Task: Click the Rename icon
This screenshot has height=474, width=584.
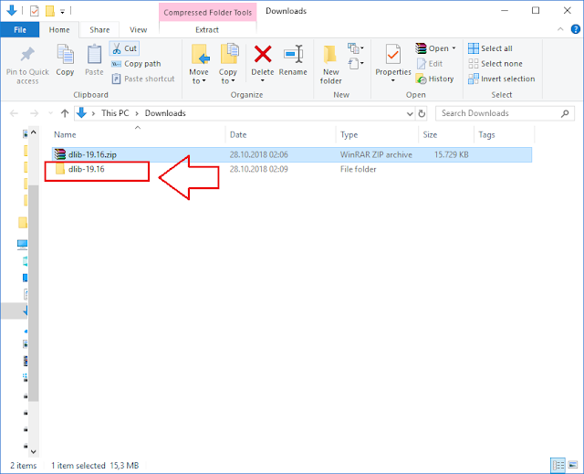Action: tap(293, 55)
